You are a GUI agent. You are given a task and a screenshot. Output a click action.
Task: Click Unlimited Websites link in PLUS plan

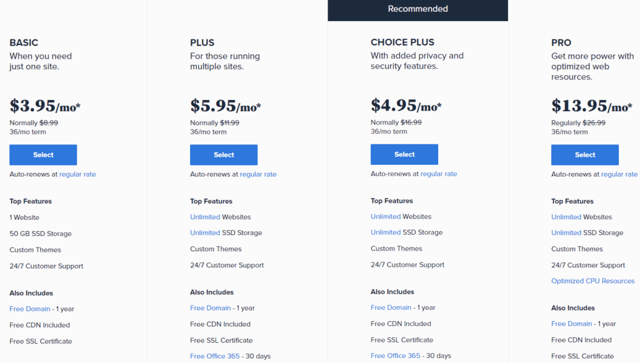pos(205,217)
